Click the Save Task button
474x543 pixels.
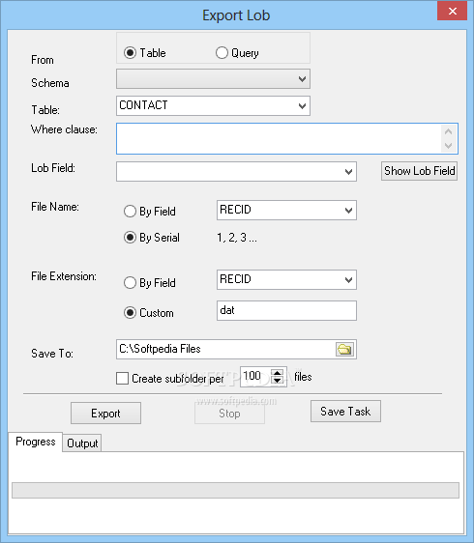[345, 412]
